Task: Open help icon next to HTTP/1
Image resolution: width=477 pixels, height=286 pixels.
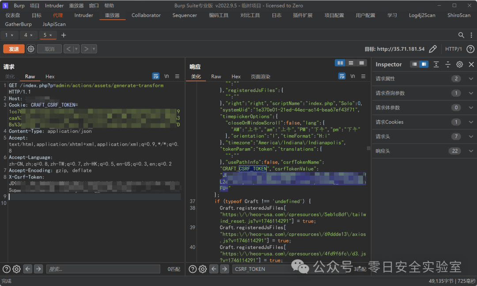Action: (470, 49)
